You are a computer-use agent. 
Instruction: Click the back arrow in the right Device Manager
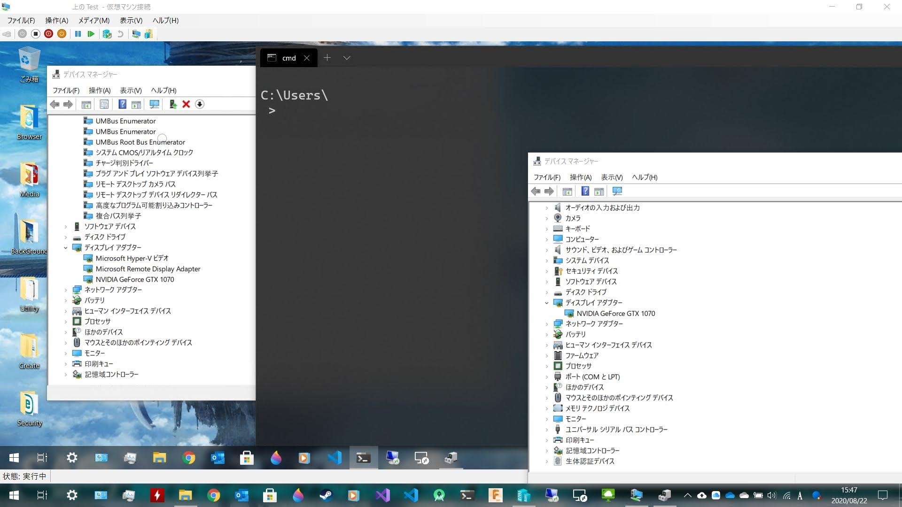(536, 191)
